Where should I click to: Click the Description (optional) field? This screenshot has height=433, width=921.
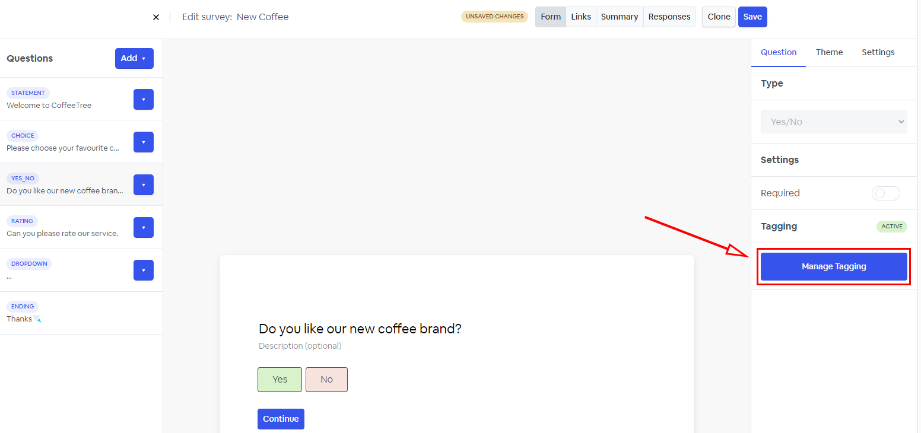[300, 346]
